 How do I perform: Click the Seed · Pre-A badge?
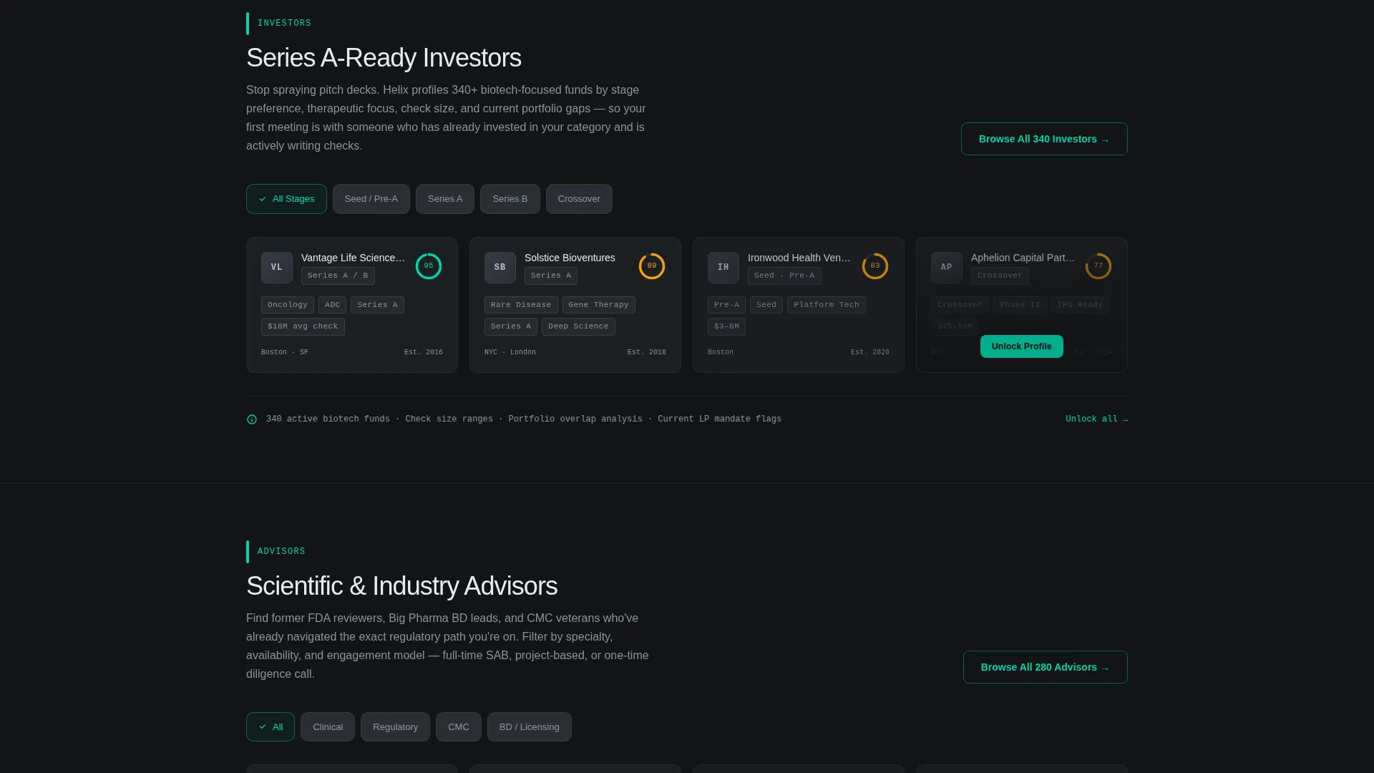[784, 276]
